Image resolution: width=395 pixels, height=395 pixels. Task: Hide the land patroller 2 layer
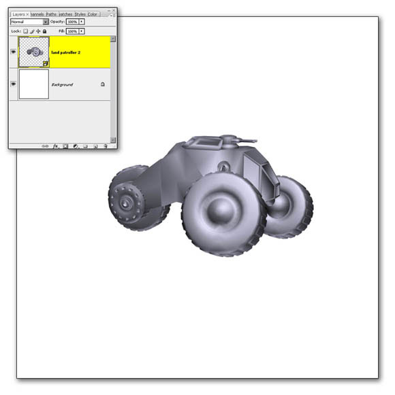point(14,52)
